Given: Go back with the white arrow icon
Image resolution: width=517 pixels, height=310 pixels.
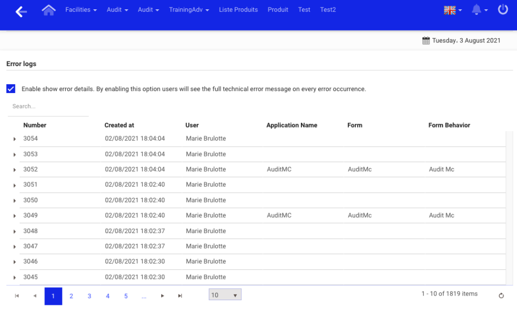Looking at the screenshot, I should pos(21,11).
